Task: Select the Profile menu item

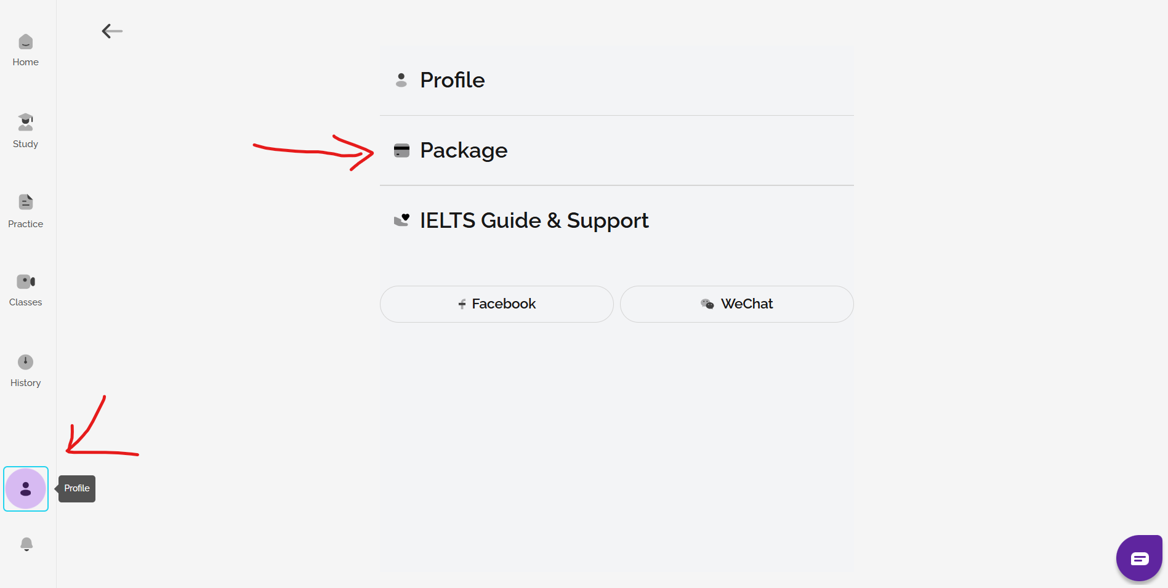Action: tap(453, 80)
